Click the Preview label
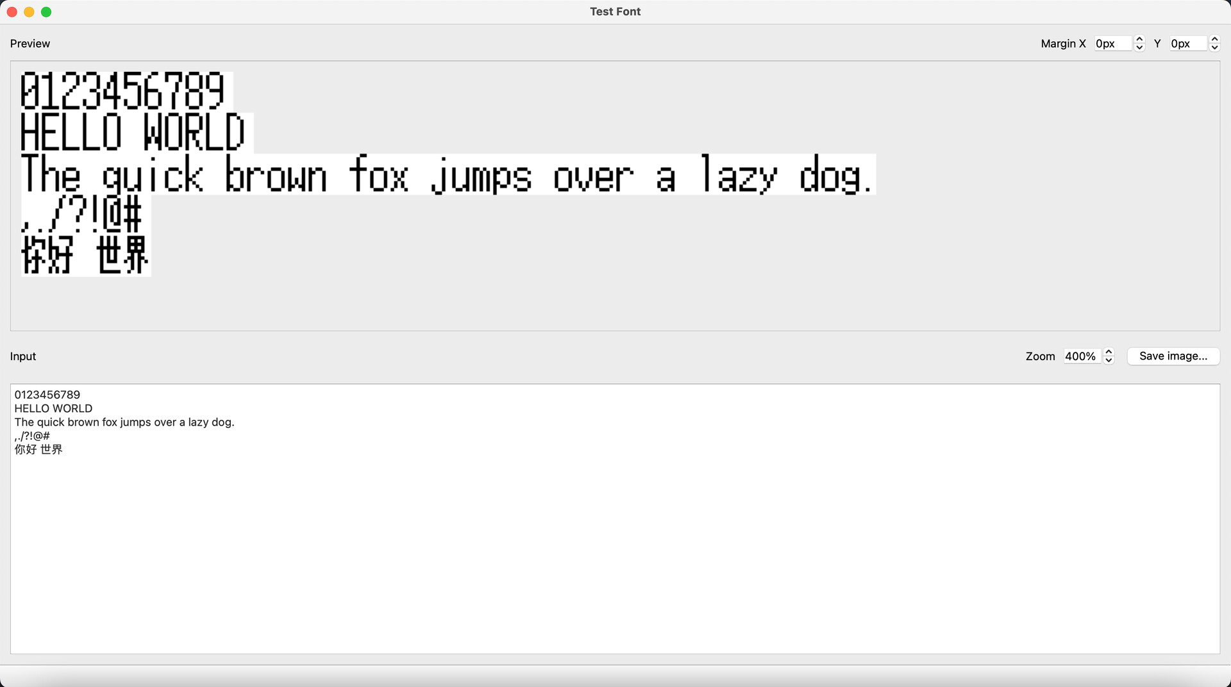The image size is (1231, 687). click(29, 43)
